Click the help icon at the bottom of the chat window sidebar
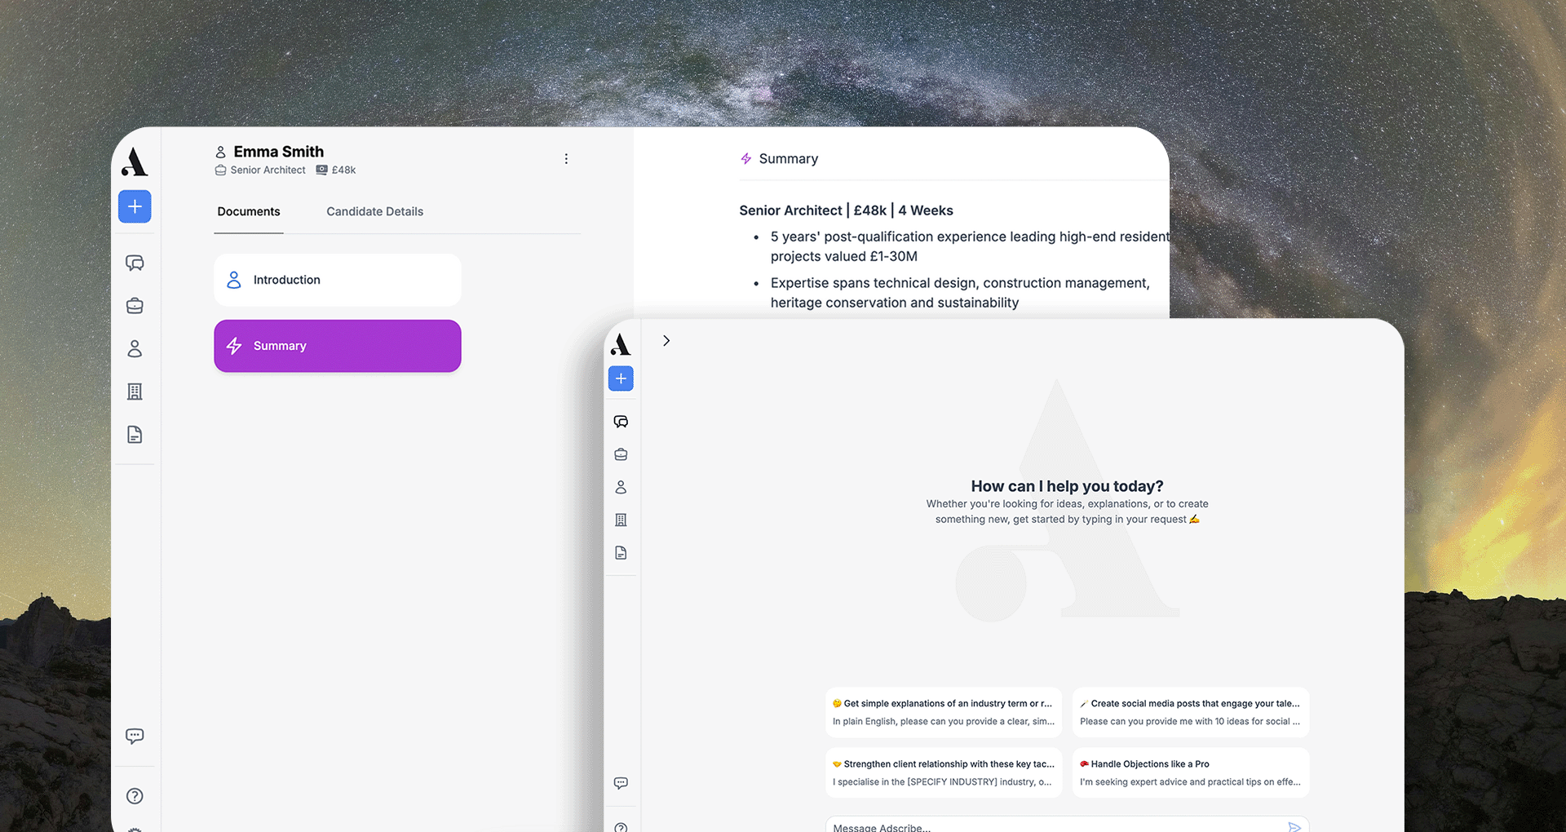Image resolution: width=1566 pixels, height=832 pixels. [x=621, y=826]
